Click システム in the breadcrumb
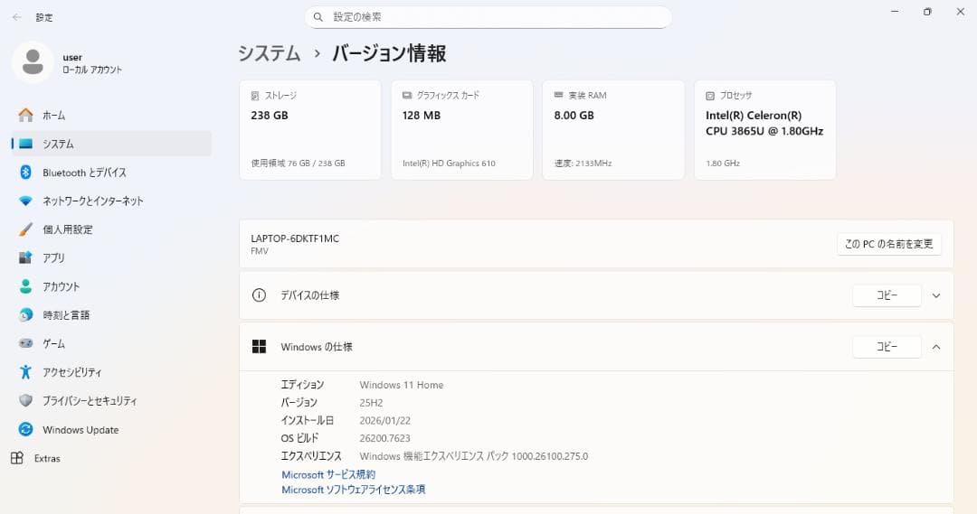Image resolution: width=977 pixels, height=514 pixels. (270, 53)
